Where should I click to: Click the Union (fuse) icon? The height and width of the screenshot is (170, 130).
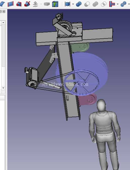click(95, 4)
